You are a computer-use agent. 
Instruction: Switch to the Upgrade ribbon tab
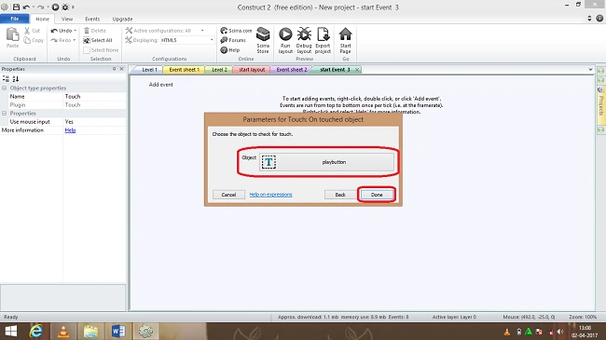[x=122, y=19]
